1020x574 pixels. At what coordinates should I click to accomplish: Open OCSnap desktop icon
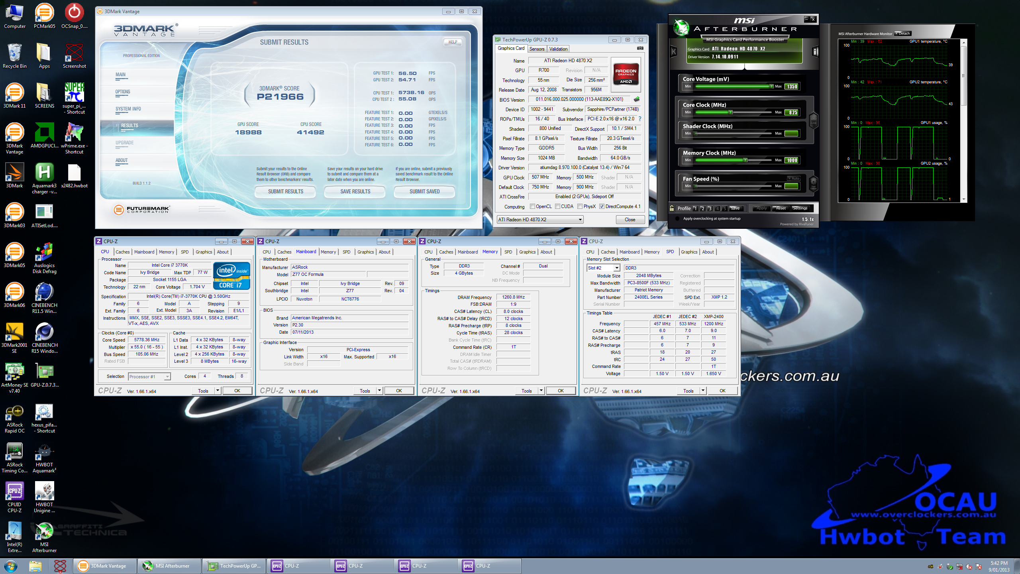(74, 16)
